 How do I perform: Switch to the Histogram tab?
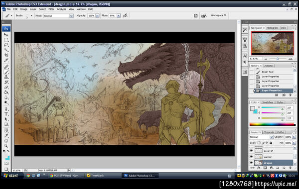[272, 28]
